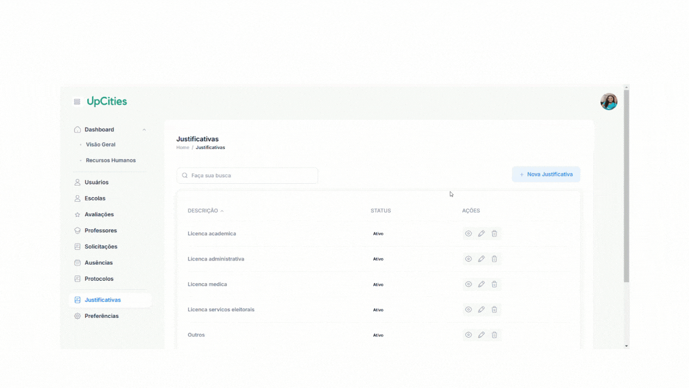Delete Licenca medica with trash icon

[495, 284]
